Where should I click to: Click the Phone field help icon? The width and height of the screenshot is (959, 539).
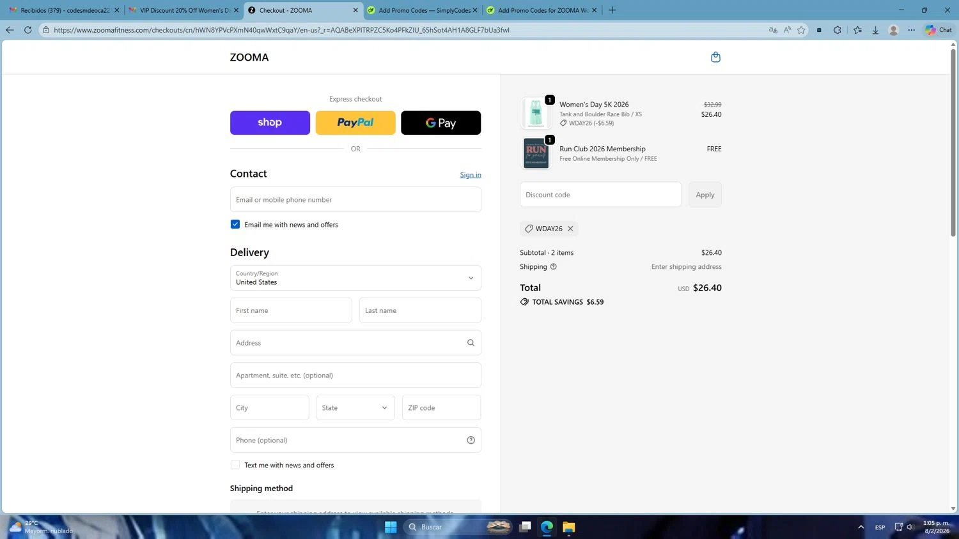click(471, 440)
